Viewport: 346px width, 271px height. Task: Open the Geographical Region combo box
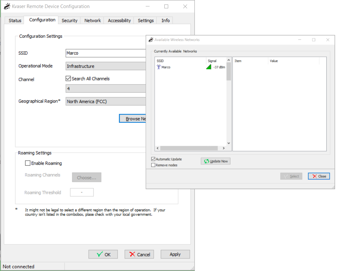coord(106,101)
